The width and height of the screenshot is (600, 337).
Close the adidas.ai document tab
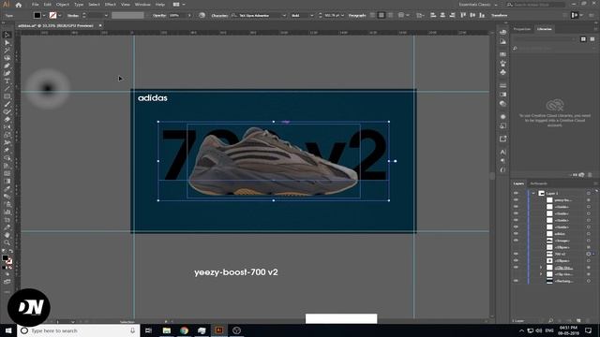[100, 25]
